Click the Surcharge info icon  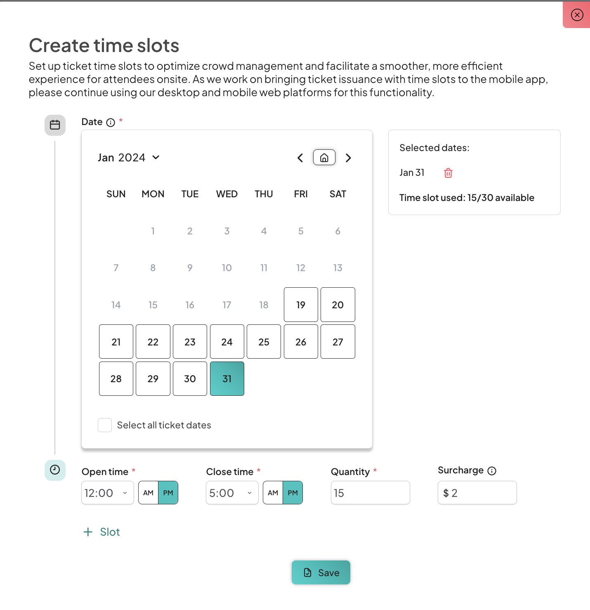coord(492,471)
